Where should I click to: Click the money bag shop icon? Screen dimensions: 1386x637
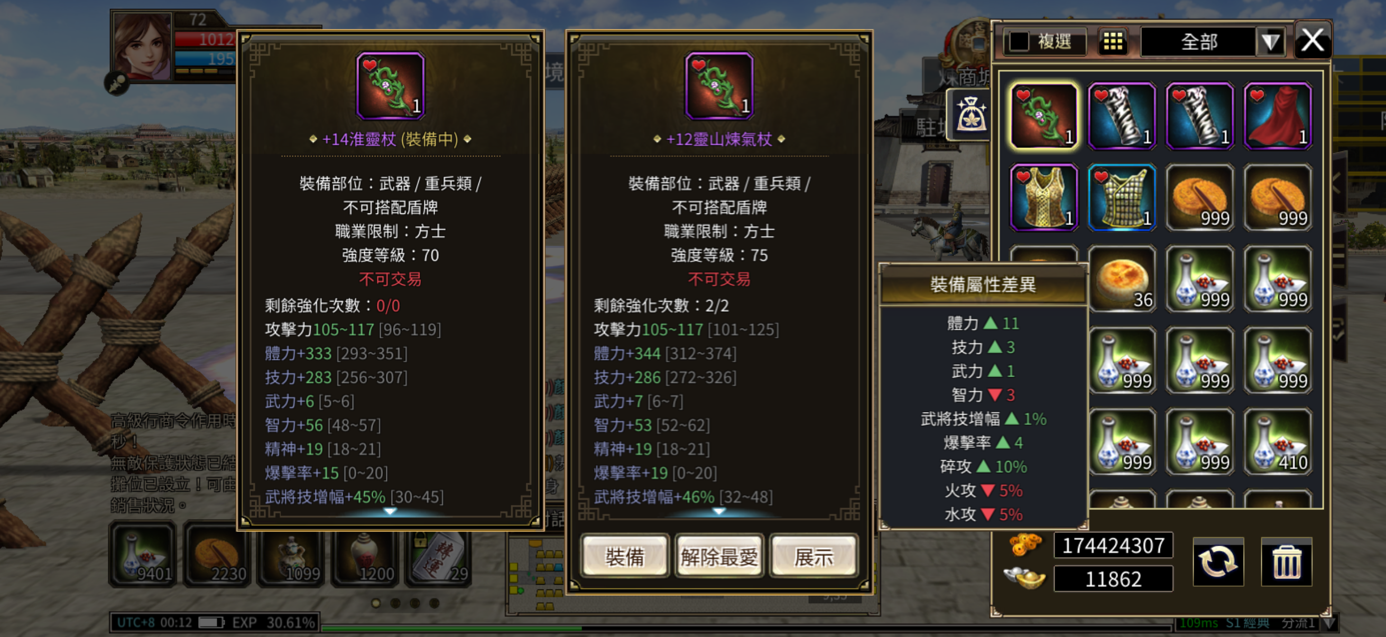pyautogui.click(x=971, y=115)
